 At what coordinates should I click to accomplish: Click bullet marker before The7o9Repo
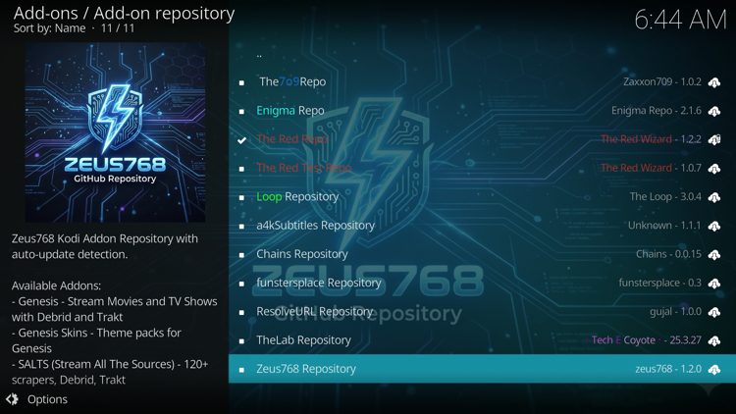pos(241,82)
